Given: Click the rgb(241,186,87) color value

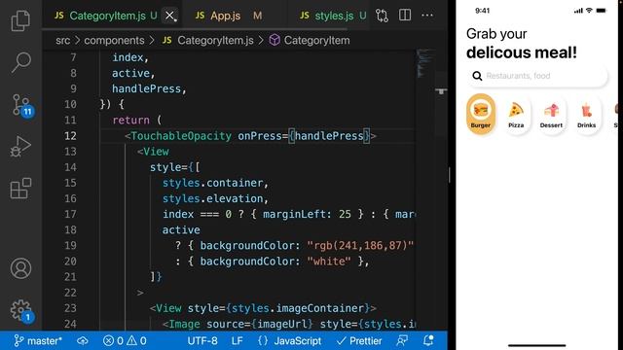Looking at the screenshot, I should pos(360,245).
